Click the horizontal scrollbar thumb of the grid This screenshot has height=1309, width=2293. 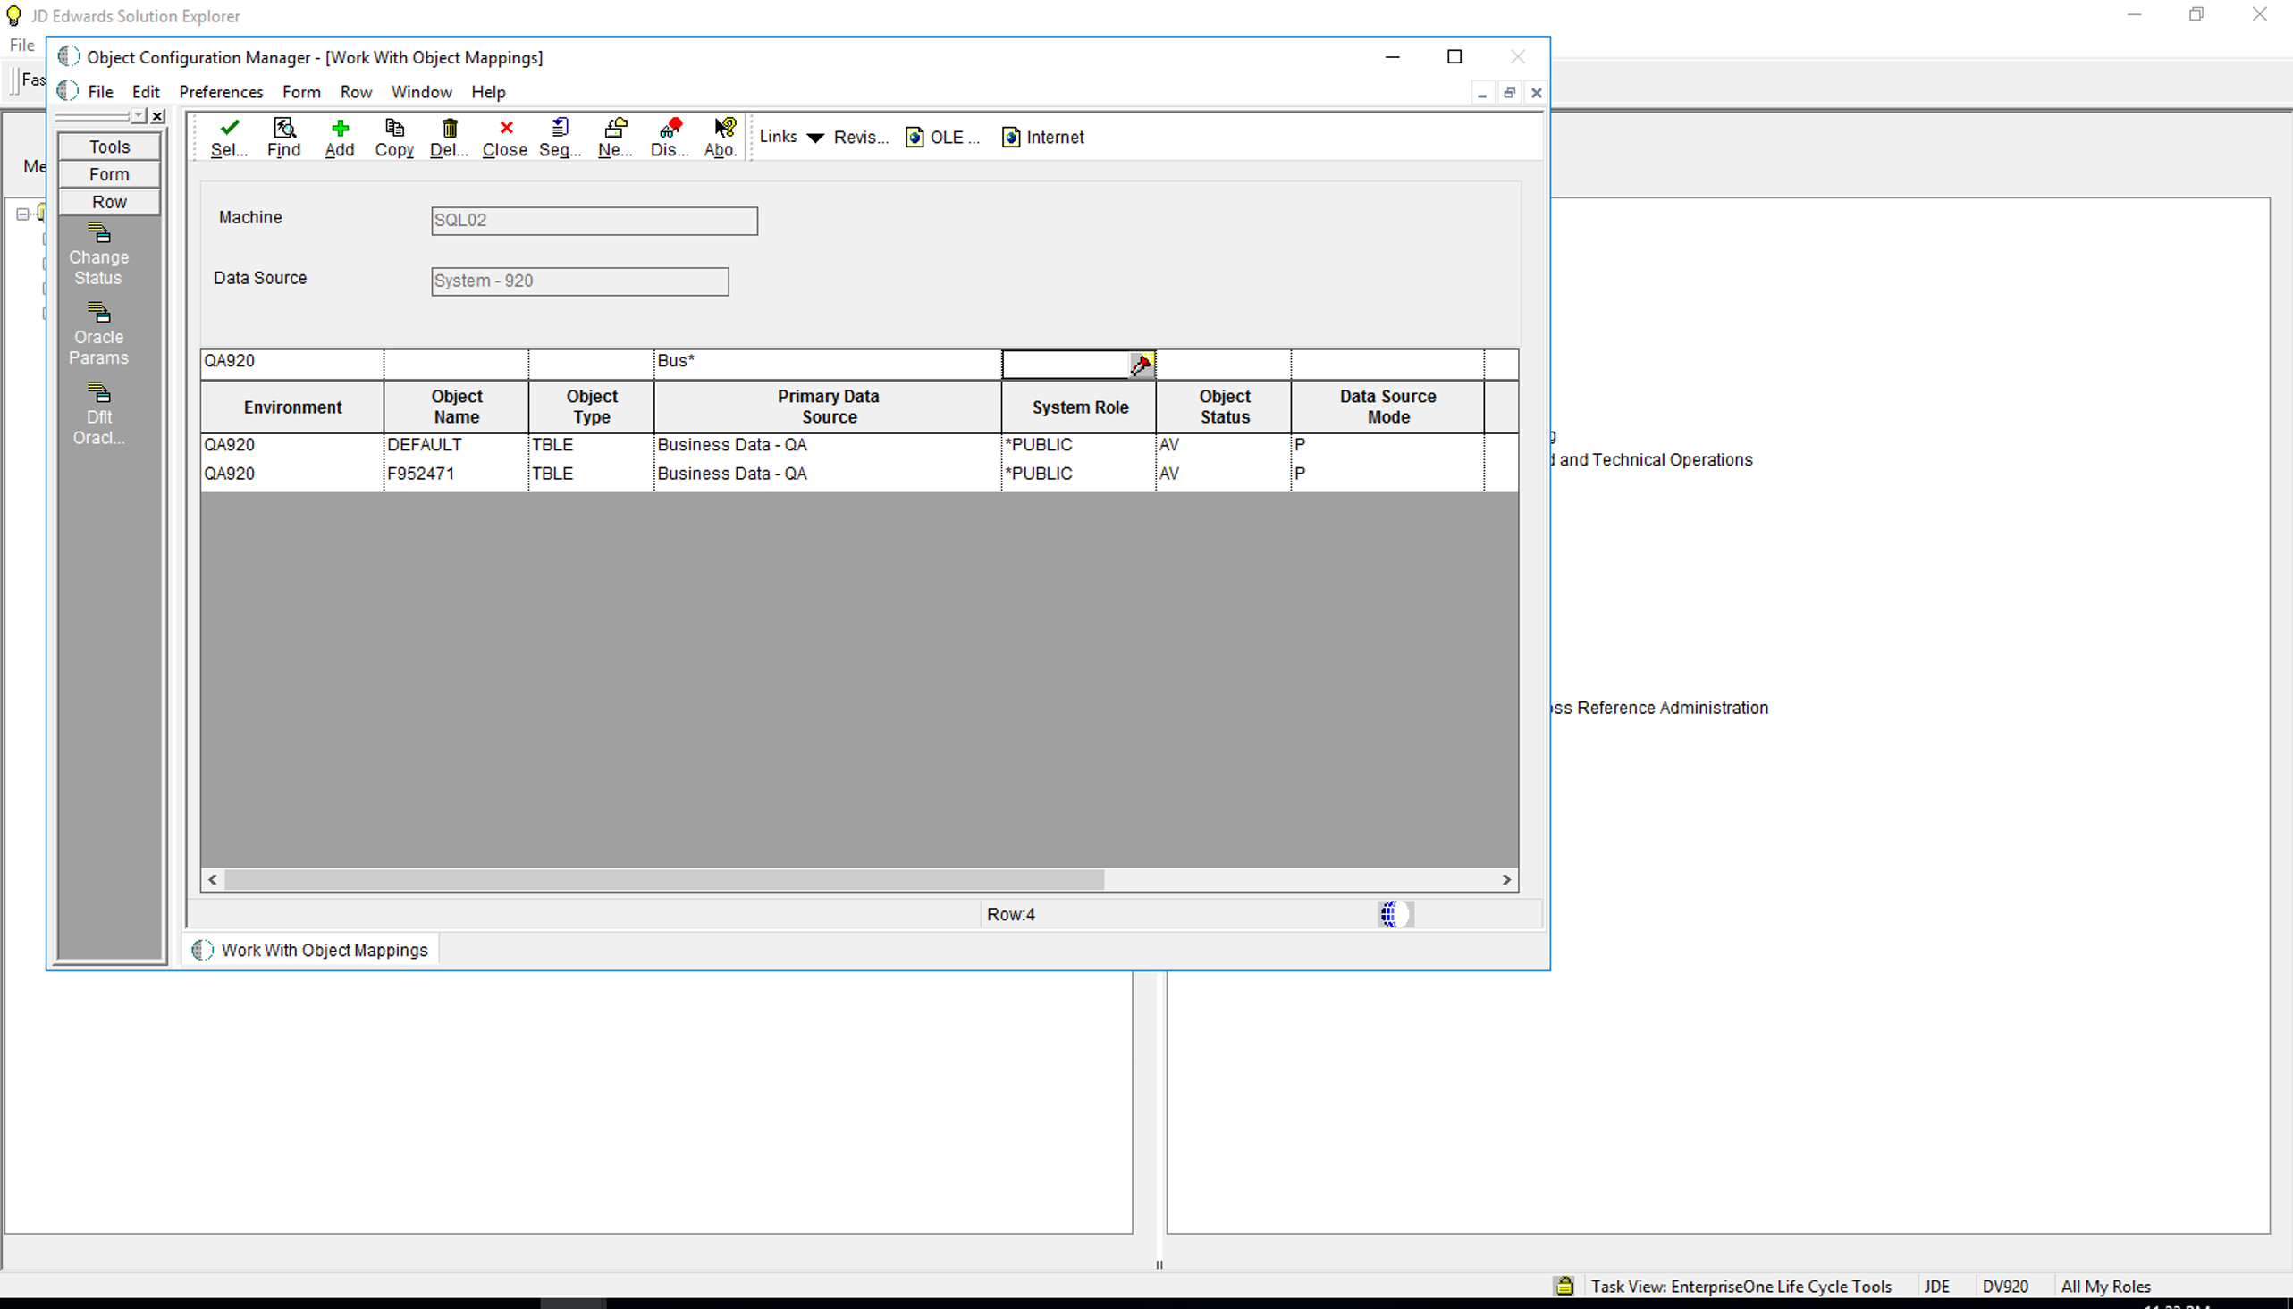point(663,879)
